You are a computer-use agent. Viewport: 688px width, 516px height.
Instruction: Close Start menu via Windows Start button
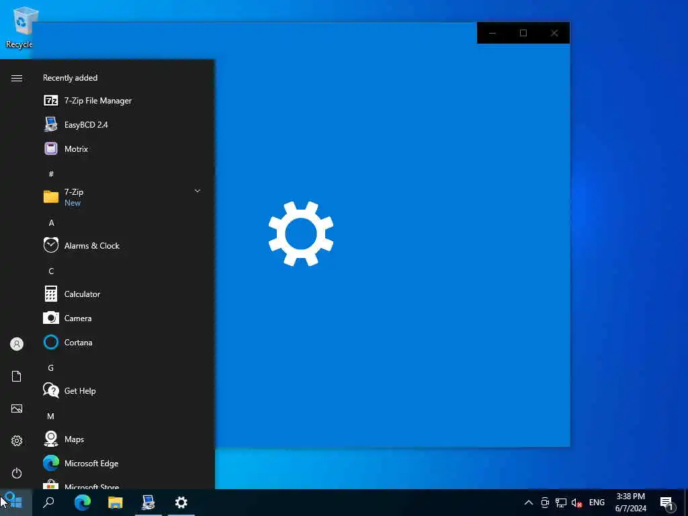tap(16, 502)
